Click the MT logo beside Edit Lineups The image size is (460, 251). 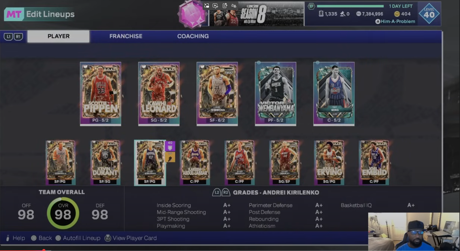coord(14,14)
